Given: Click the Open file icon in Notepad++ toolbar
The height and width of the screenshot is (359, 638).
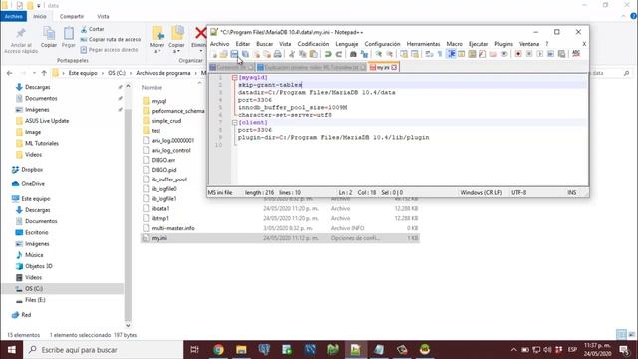Looking at the screenshot, I should [223, 54].
